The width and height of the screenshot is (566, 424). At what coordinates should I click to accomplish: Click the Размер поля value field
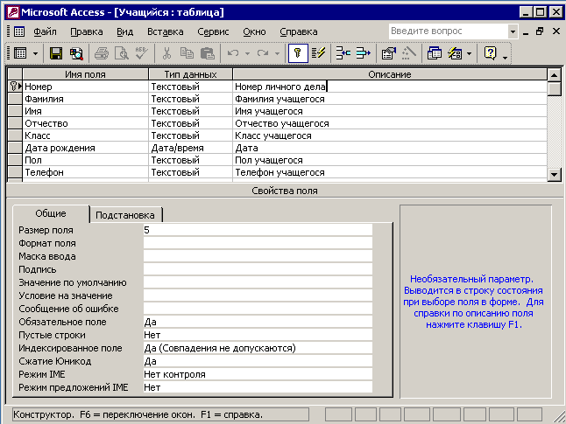(258, 230)
